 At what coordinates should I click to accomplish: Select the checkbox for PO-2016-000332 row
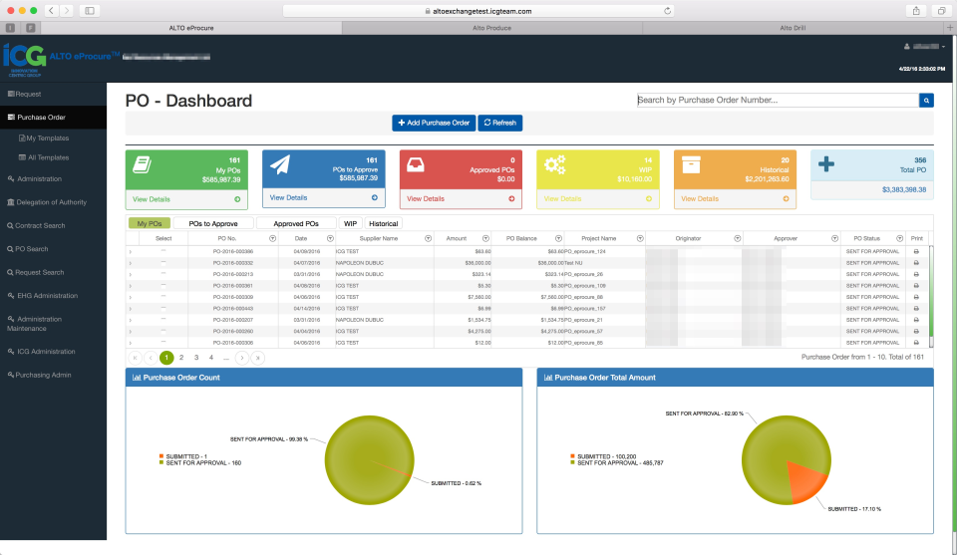coord(163,262)
